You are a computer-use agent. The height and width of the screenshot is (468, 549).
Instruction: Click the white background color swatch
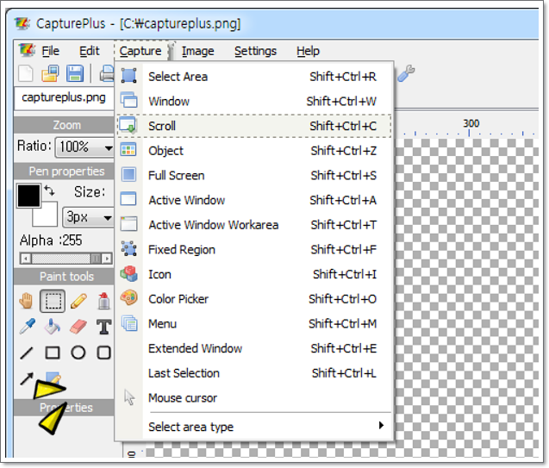48,217
